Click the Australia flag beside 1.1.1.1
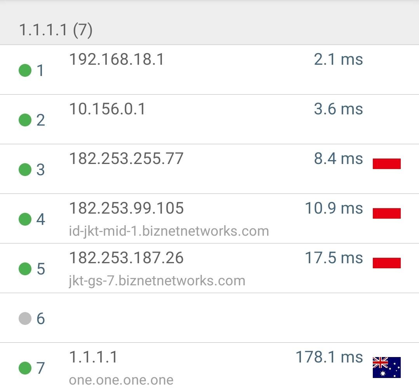Viewport: 419px width, 390px height. (386, 367)
